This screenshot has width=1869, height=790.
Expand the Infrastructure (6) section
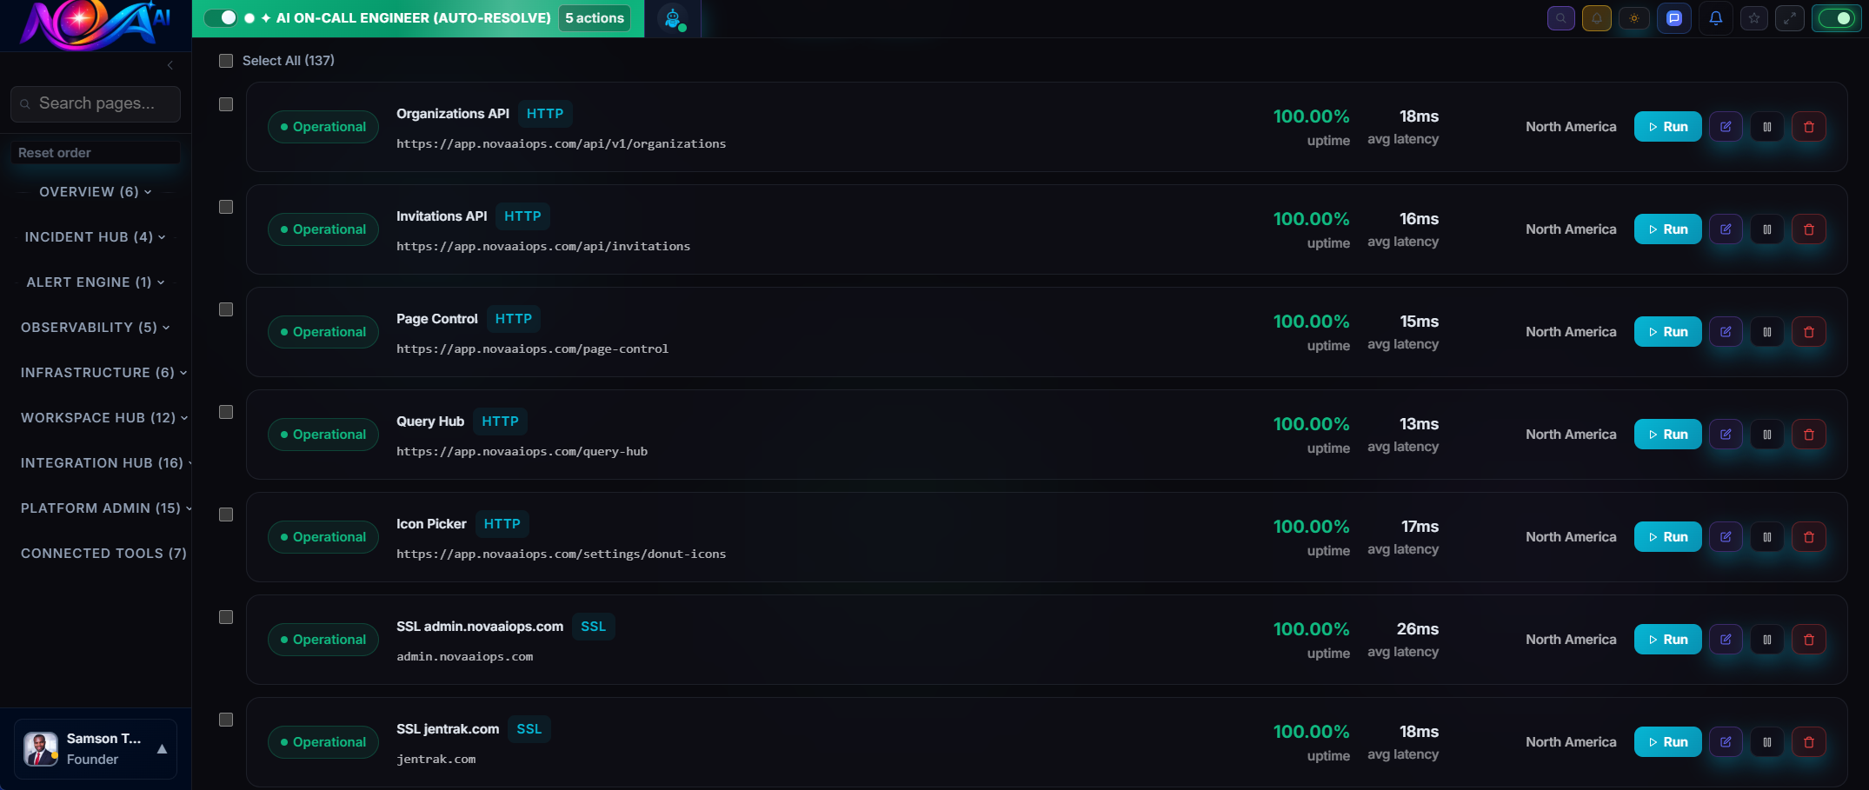(103, 373)
